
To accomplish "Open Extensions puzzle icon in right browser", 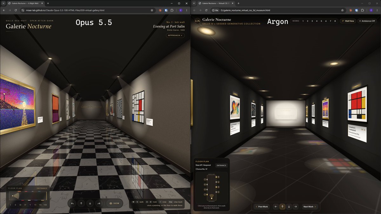I will click(363, 10).
